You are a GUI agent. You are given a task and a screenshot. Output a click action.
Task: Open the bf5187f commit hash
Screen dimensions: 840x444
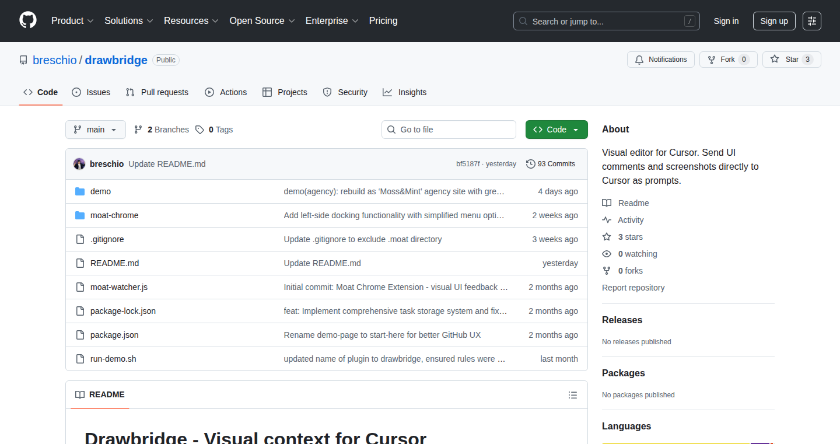[x=468, y=164]
